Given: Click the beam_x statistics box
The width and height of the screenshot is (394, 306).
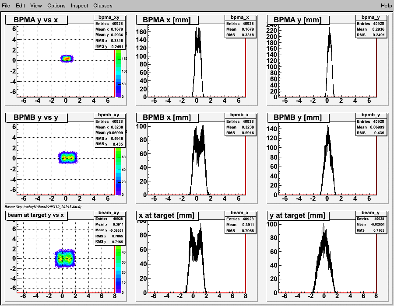Looking at the screenshot, I should pyautogui.click(x=240, y=222).
